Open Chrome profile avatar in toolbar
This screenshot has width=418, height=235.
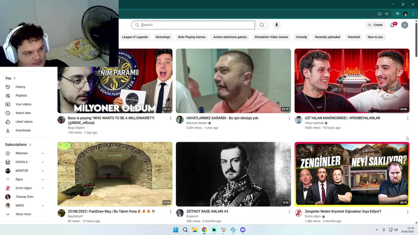405,14
